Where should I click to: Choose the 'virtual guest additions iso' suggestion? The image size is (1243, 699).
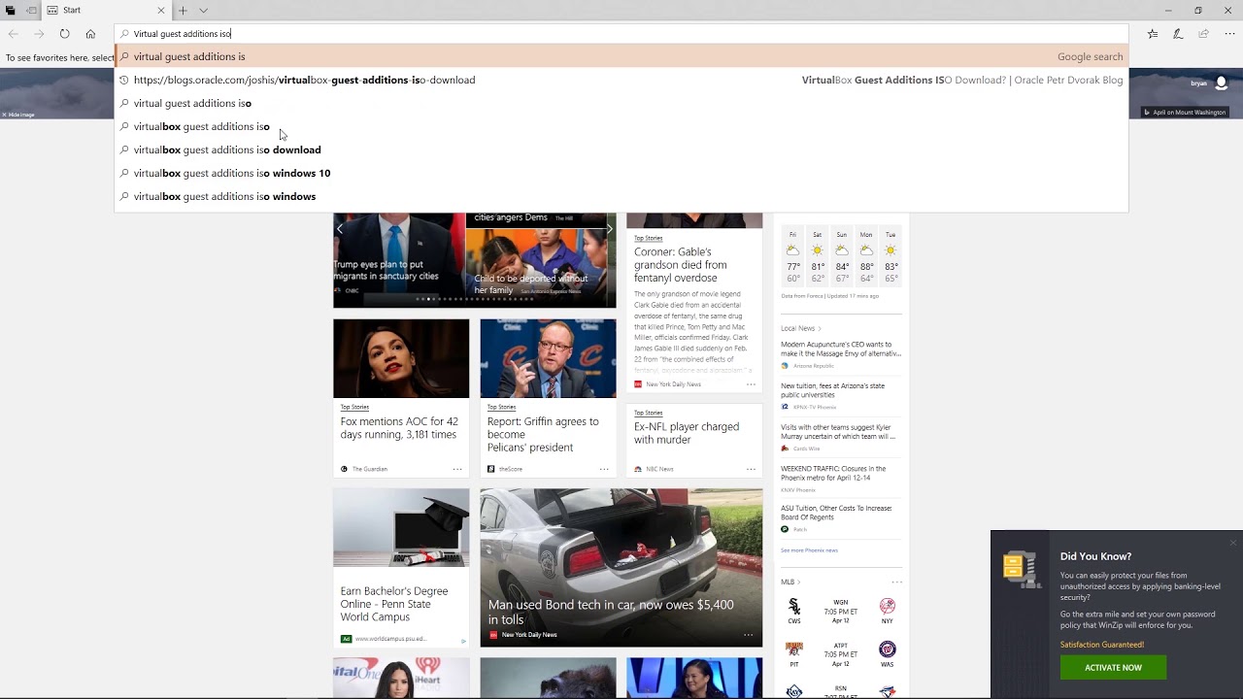621,103
